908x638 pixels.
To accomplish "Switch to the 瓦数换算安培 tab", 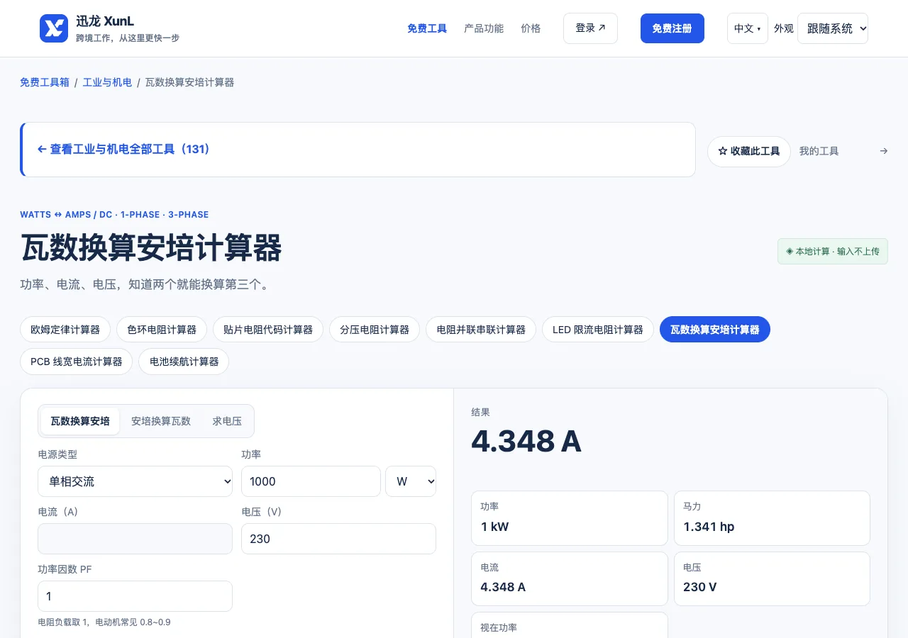I will click(x=80, y=421).
